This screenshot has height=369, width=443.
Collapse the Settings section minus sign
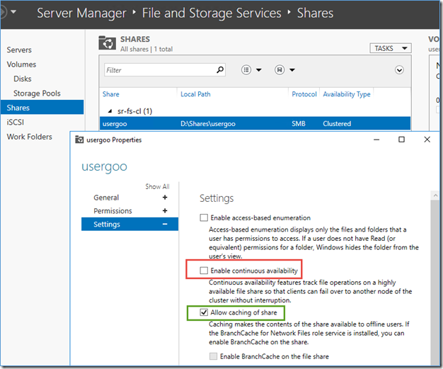click(x=165, y=225)
